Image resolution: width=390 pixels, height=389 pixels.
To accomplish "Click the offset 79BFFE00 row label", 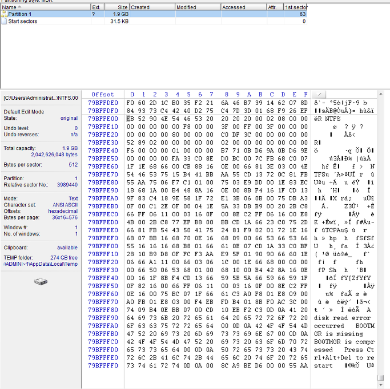I will (103, 119).
